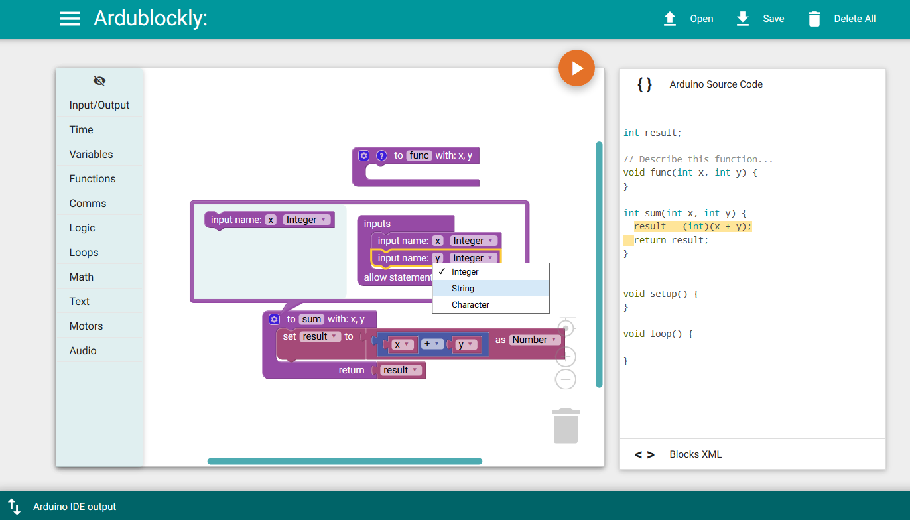Click the Save download icon

(743, 19)
